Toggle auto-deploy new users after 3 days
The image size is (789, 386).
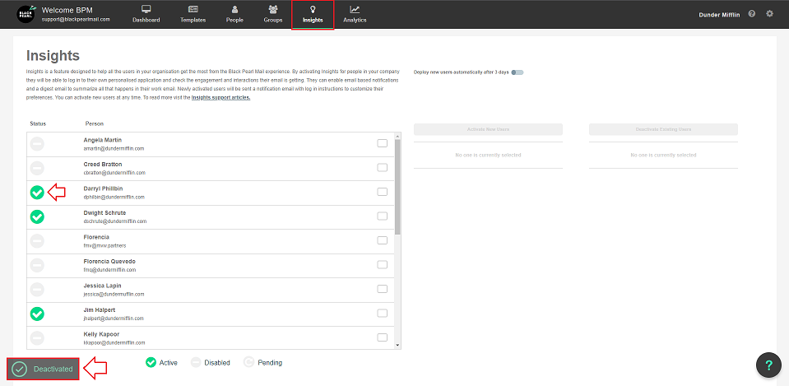tap(517, 72)
